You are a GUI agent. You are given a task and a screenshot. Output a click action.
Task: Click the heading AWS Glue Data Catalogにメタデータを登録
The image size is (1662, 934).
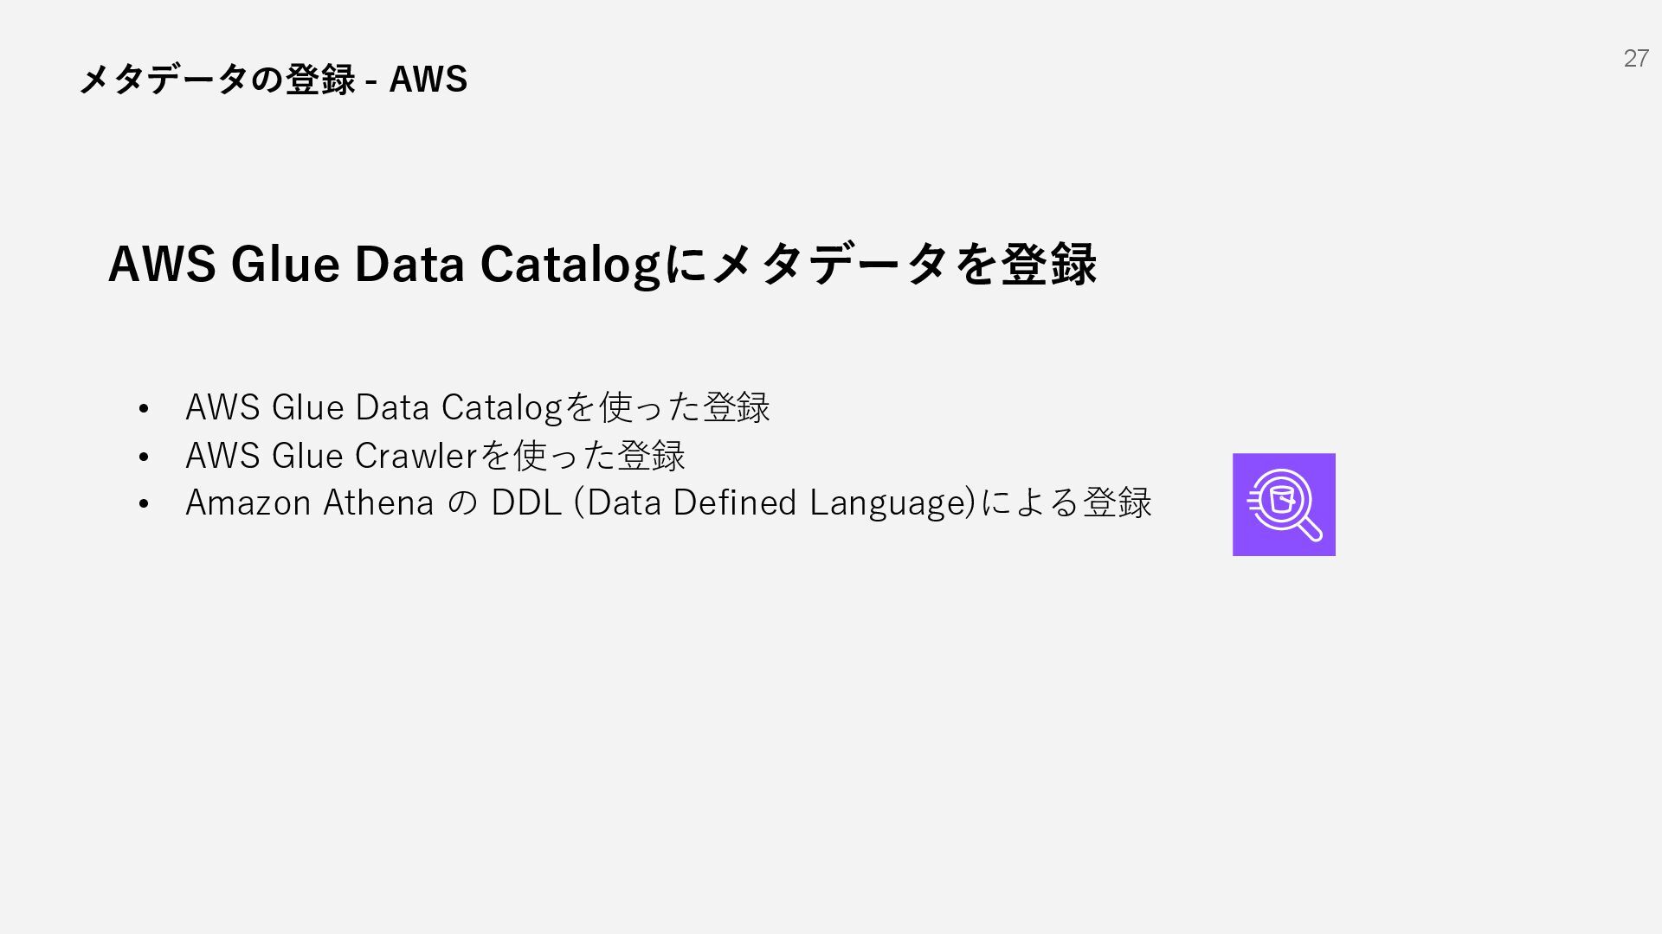click(x=602, y=264)
